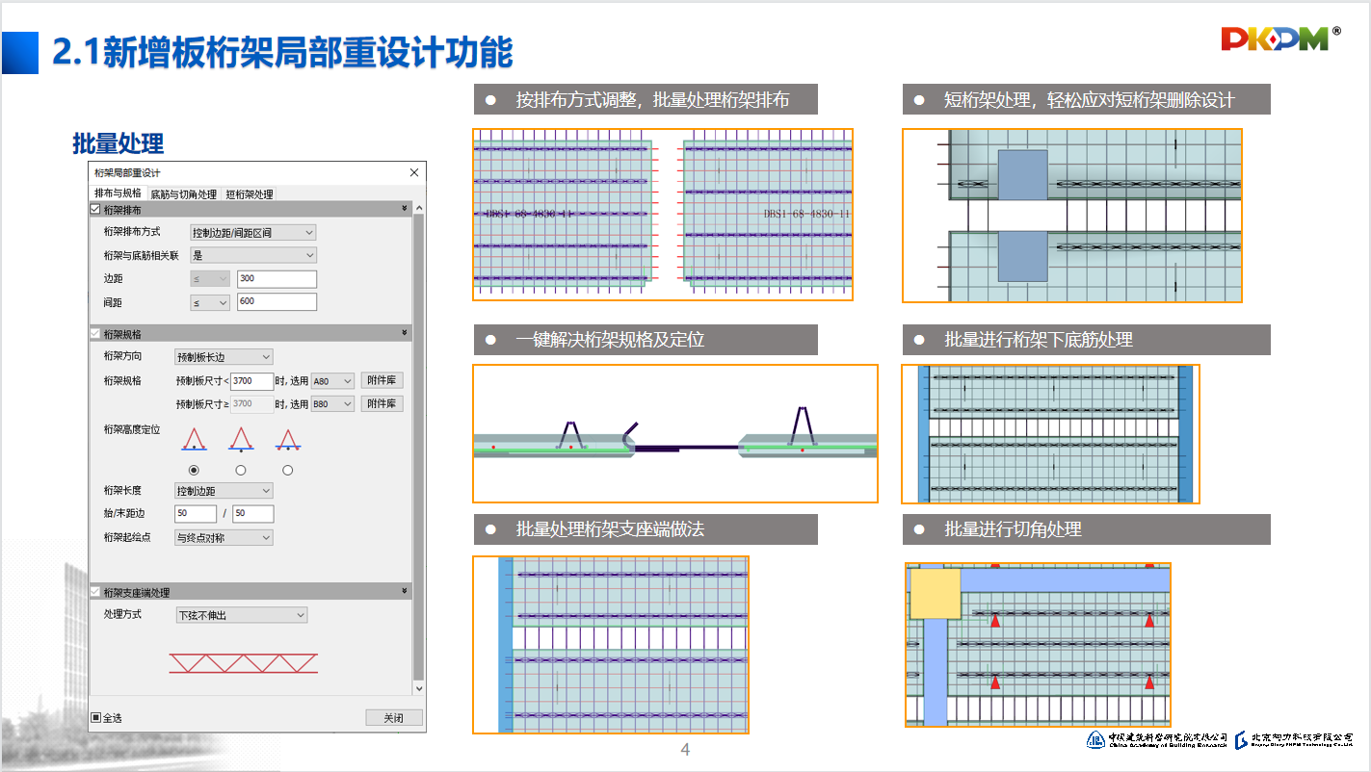Collapse the 桁架规格 section chevron
1371x772 pixels.
(405, 334)
